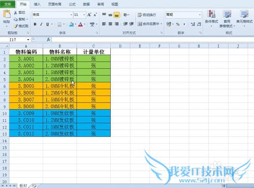Apply fill color with the paint bucket

[72, 24]
